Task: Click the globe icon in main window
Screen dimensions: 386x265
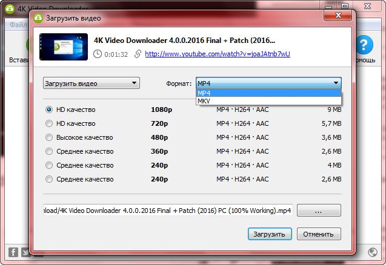Action: point(373,252)
